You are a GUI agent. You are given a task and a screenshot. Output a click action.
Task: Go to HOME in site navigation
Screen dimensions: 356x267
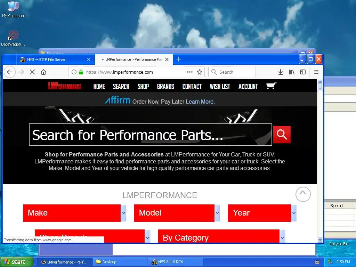click(x=99, y=87)
